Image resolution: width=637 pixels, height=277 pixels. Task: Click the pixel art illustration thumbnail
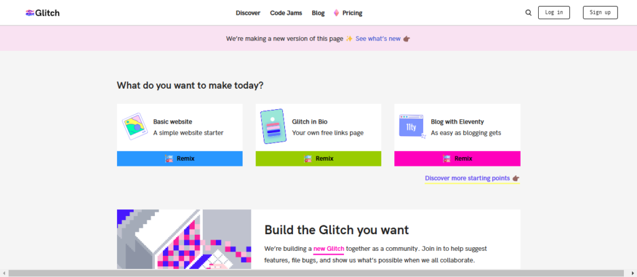point(184,239)
